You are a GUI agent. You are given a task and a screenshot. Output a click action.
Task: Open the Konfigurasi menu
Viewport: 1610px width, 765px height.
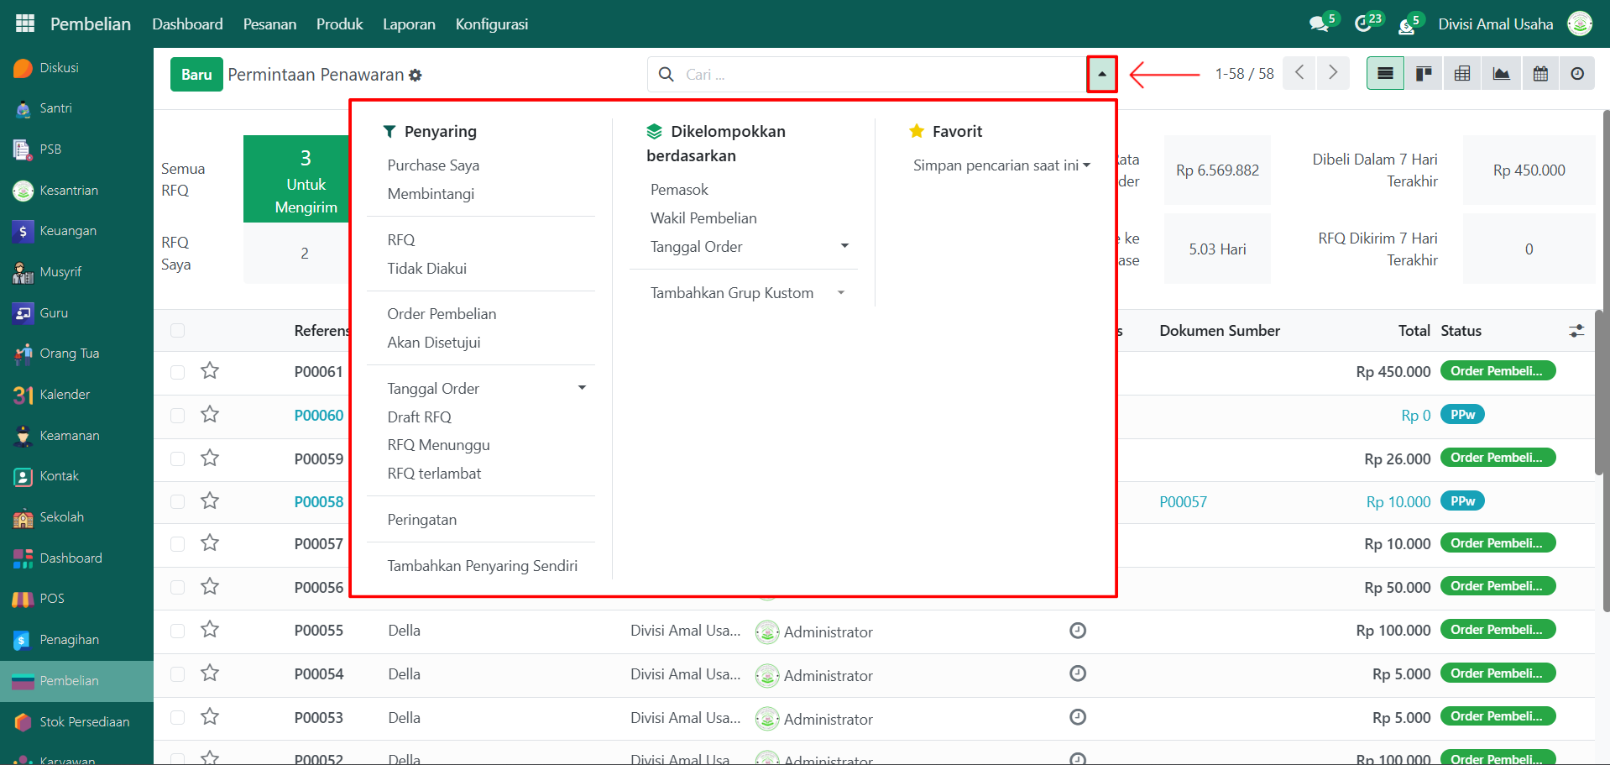[491, 24]
